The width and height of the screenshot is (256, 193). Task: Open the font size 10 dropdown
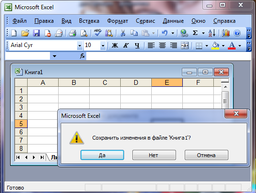point(103,46)
